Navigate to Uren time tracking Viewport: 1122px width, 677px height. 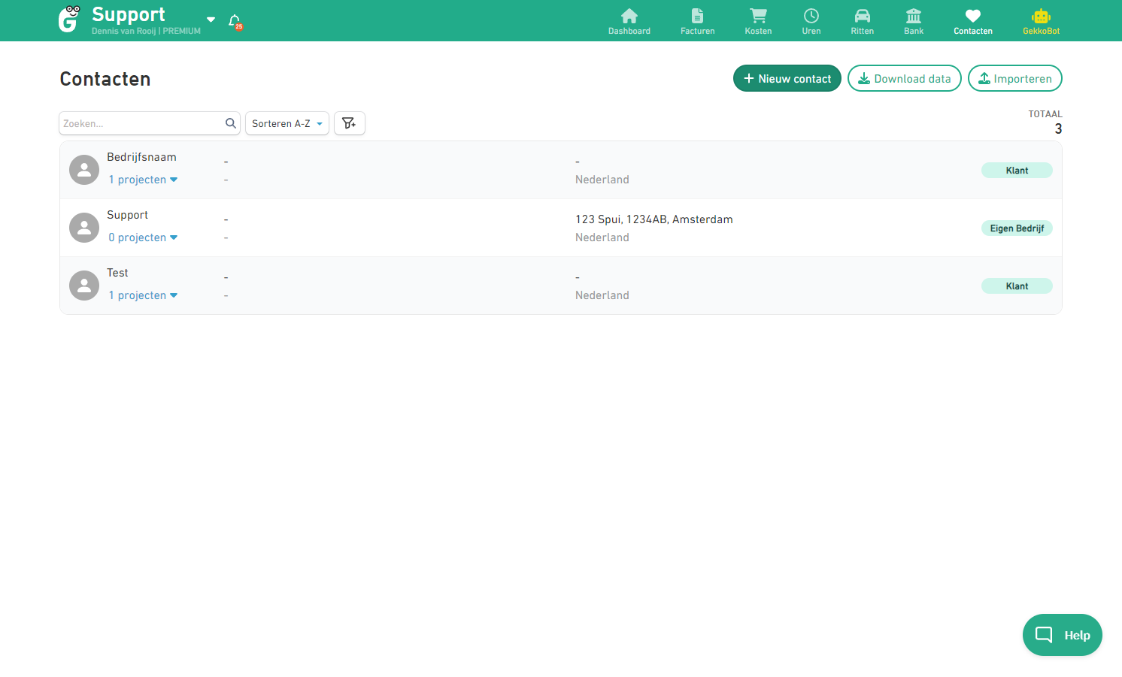(811, 21)
